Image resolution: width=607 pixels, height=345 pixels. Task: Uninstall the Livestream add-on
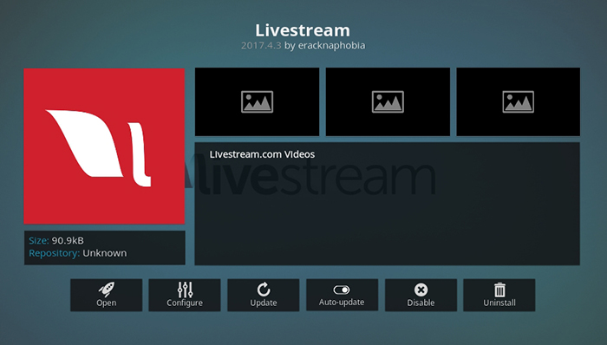(x=499, y=295)
